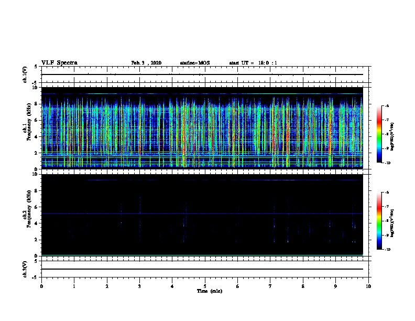This screenshot has width=415, height=321.
Task: Click the time axis tick label "3"
Action: tap(139, 286)
